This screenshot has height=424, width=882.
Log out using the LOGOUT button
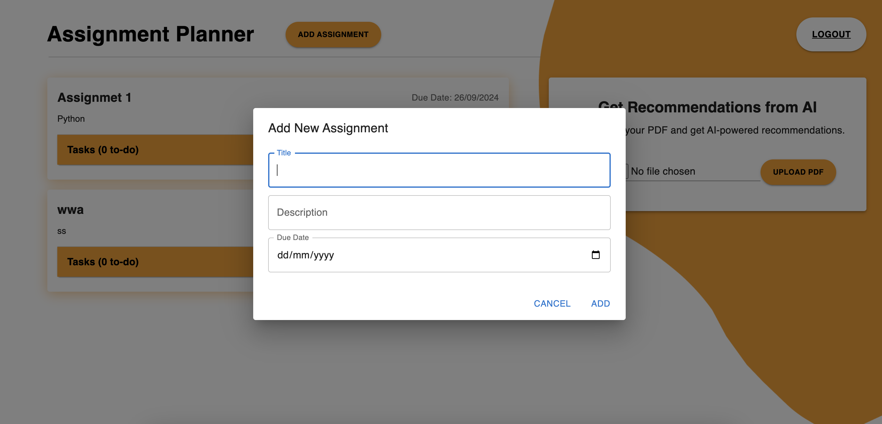(831, 35)
